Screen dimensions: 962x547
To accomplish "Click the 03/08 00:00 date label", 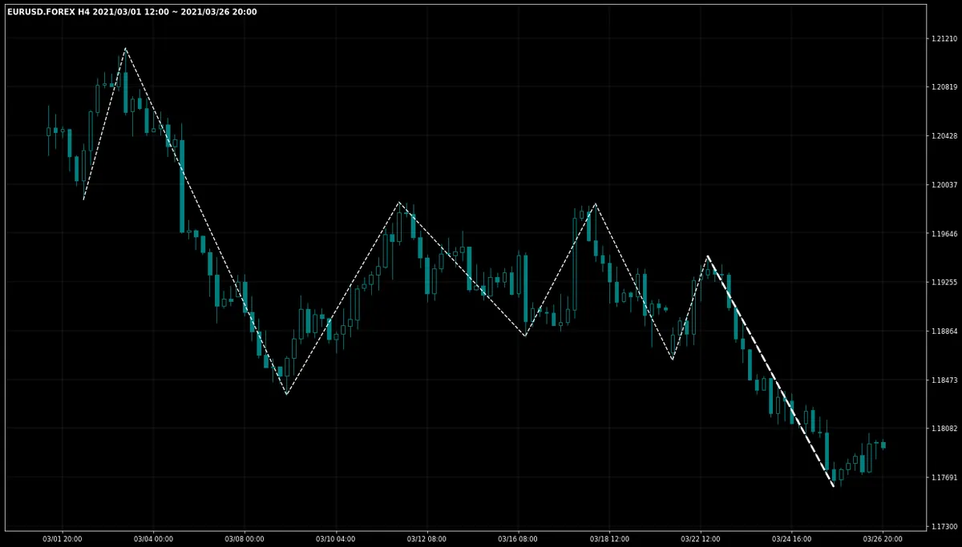I will click(245, 539).
